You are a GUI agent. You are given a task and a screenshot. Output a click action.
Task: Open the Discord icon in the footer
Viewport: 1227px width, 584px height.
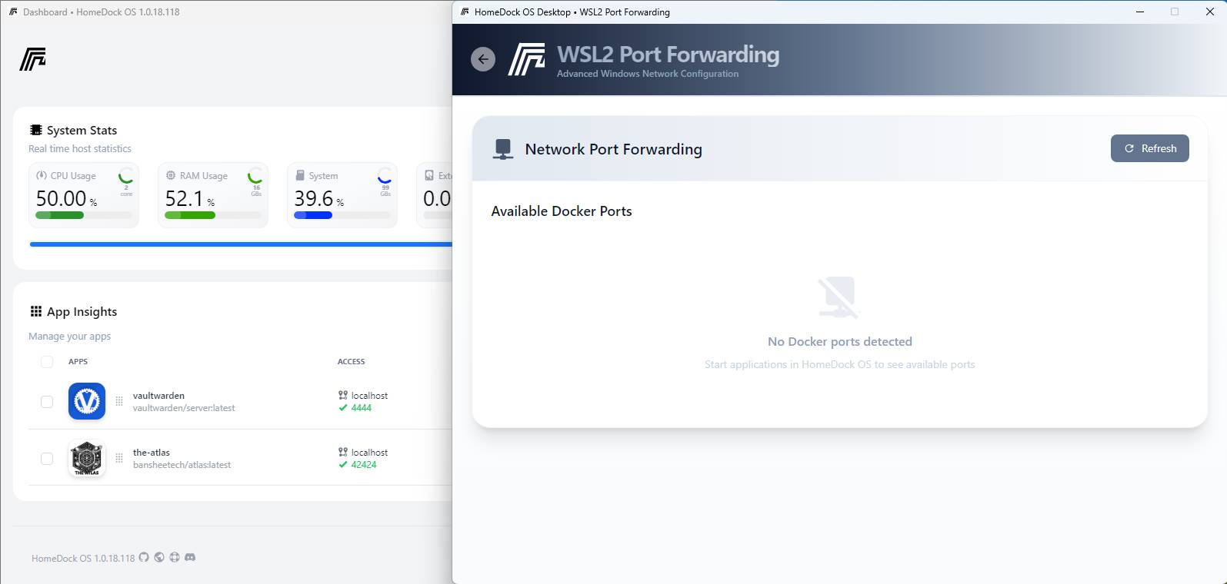pos(190,557)
